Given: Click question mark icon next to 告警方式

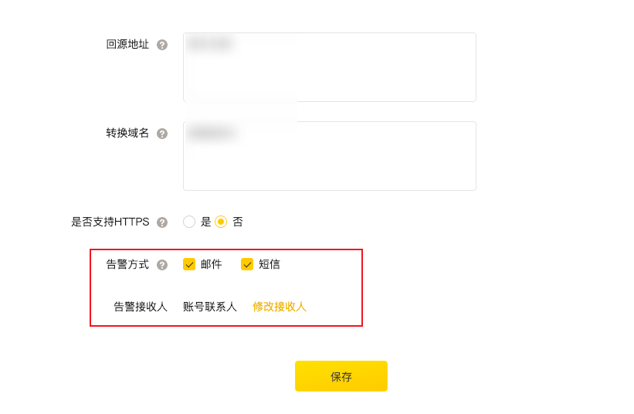Looking at the screenshot, I should [162, 265].
